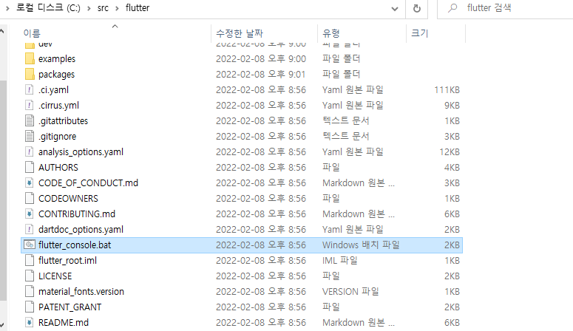Screen dimensions: 573x331
Task: Select the examples folder name
Action: click(x=57, y=59)
